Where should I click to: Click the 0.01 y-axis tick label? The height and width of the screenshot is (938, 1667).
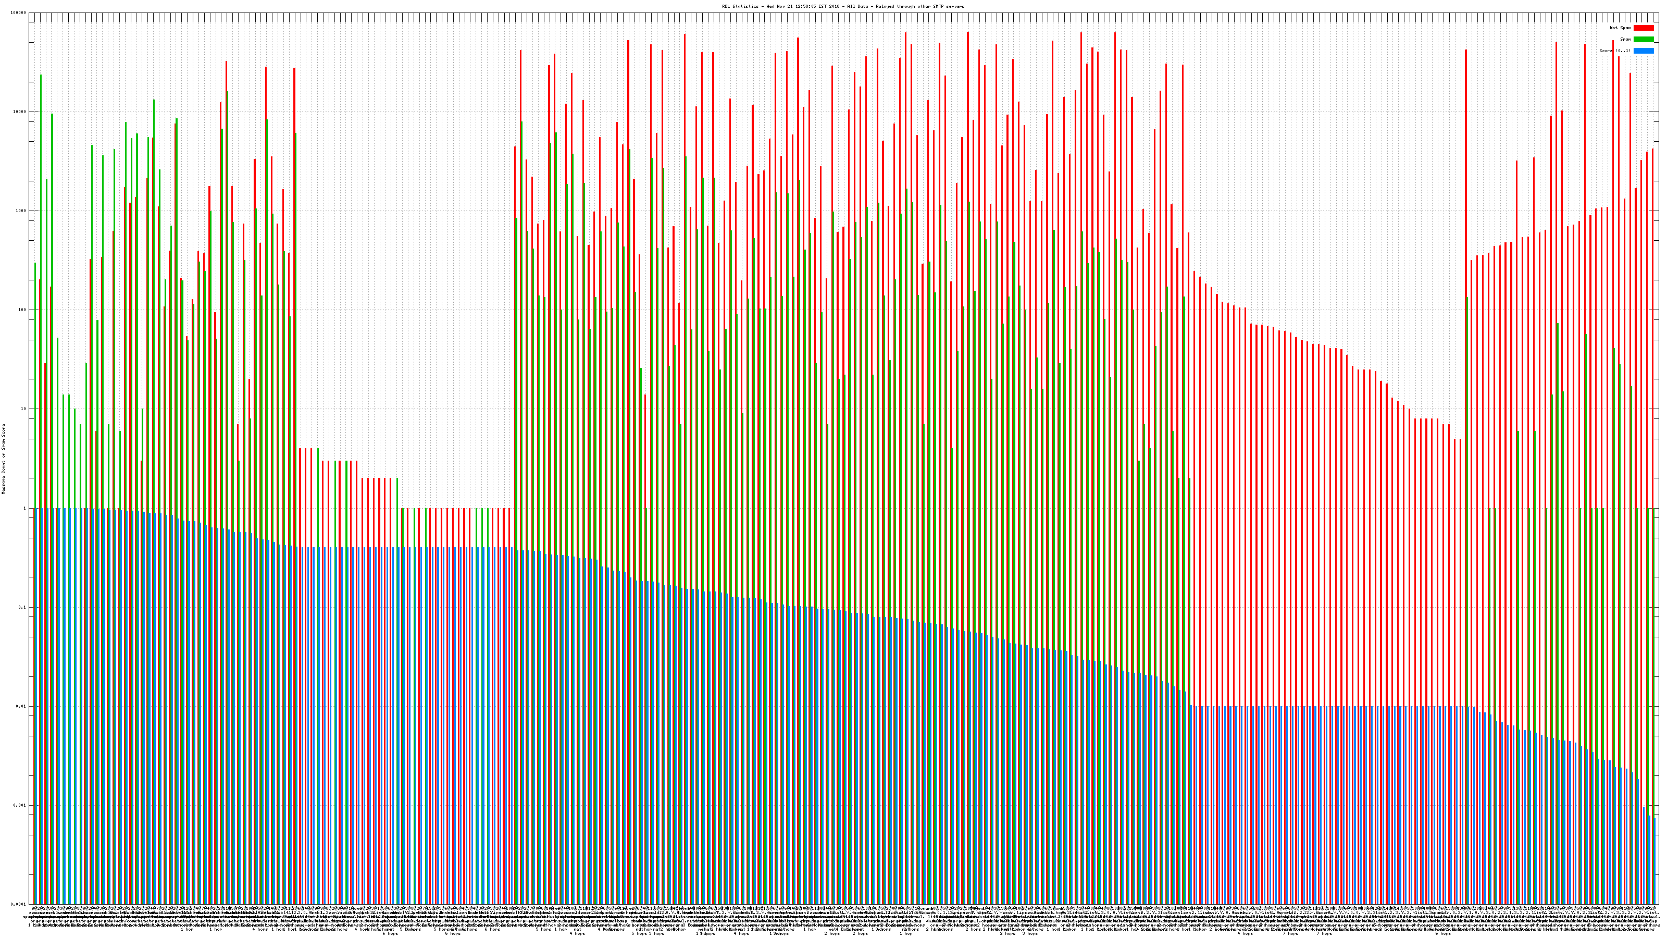(21, 706)
